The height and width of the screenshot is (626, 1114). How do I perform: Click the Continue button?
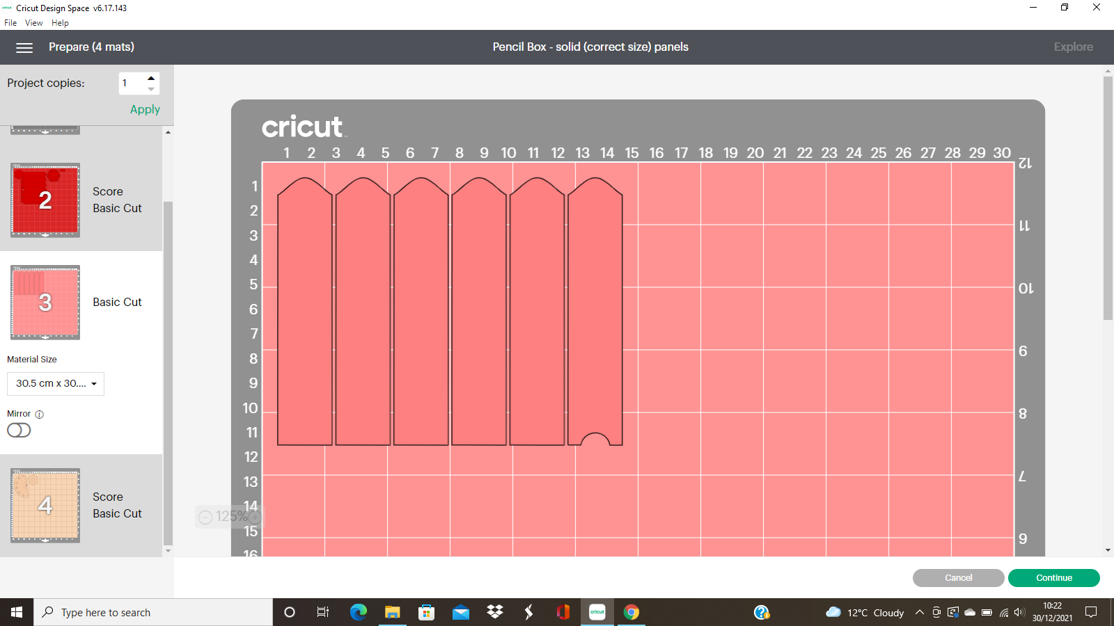click(x=1053, y=578)
